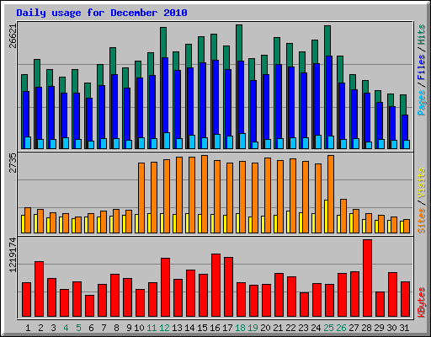Click day label 16 on the x-axis
Image resolution: width=431 pixels, height=337 pixels.
pyautogui.click(x=215, y=328)
